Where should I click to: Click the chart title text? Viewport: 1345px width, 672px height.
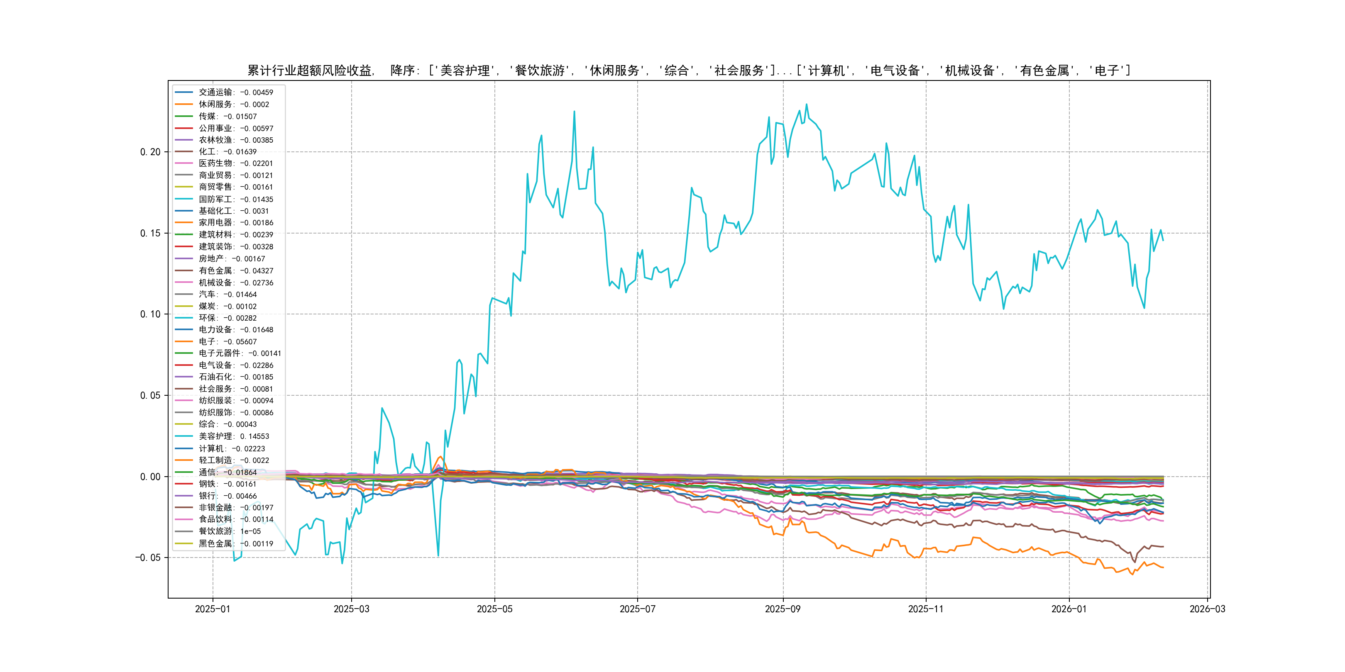pyautogui.click(x=688, y=71)
